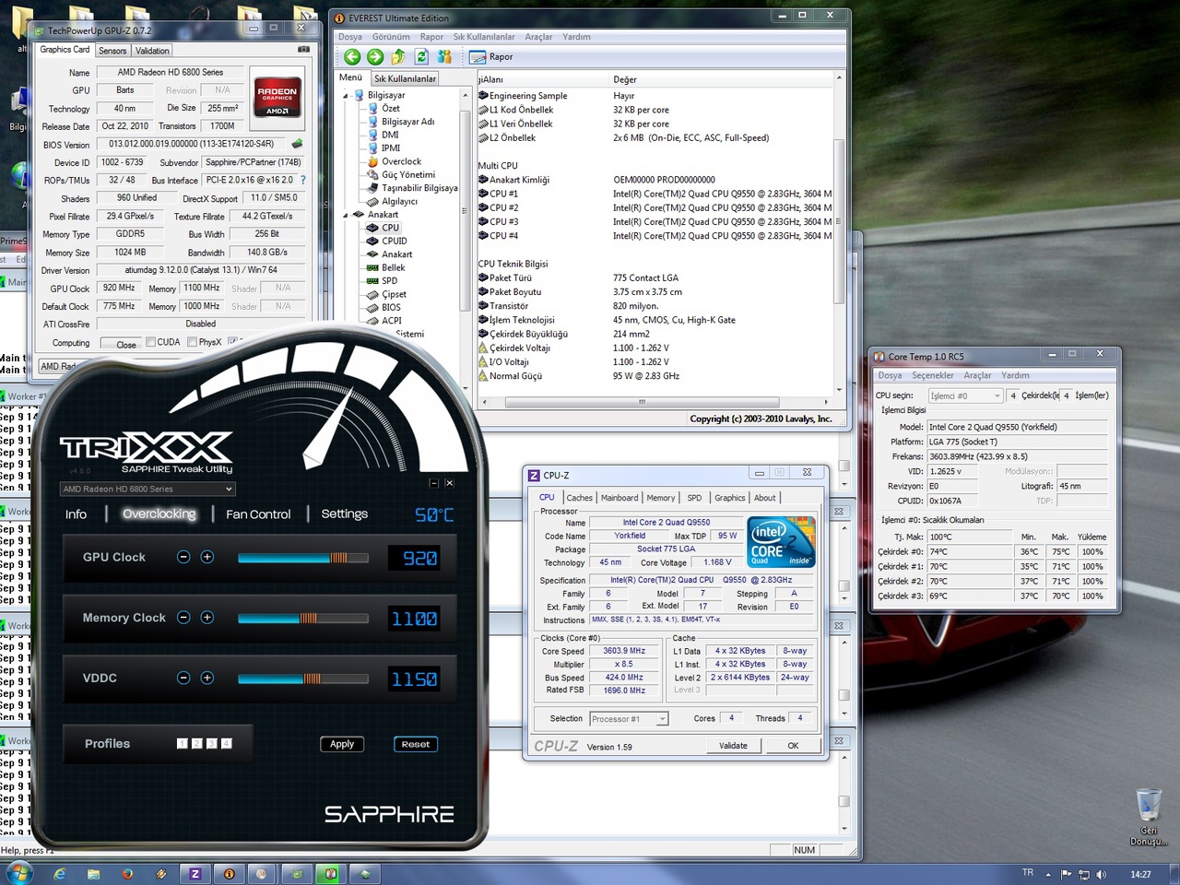Decrease VDDC with minus icon
1180x885 pixels.
click(x=183, y=678)
